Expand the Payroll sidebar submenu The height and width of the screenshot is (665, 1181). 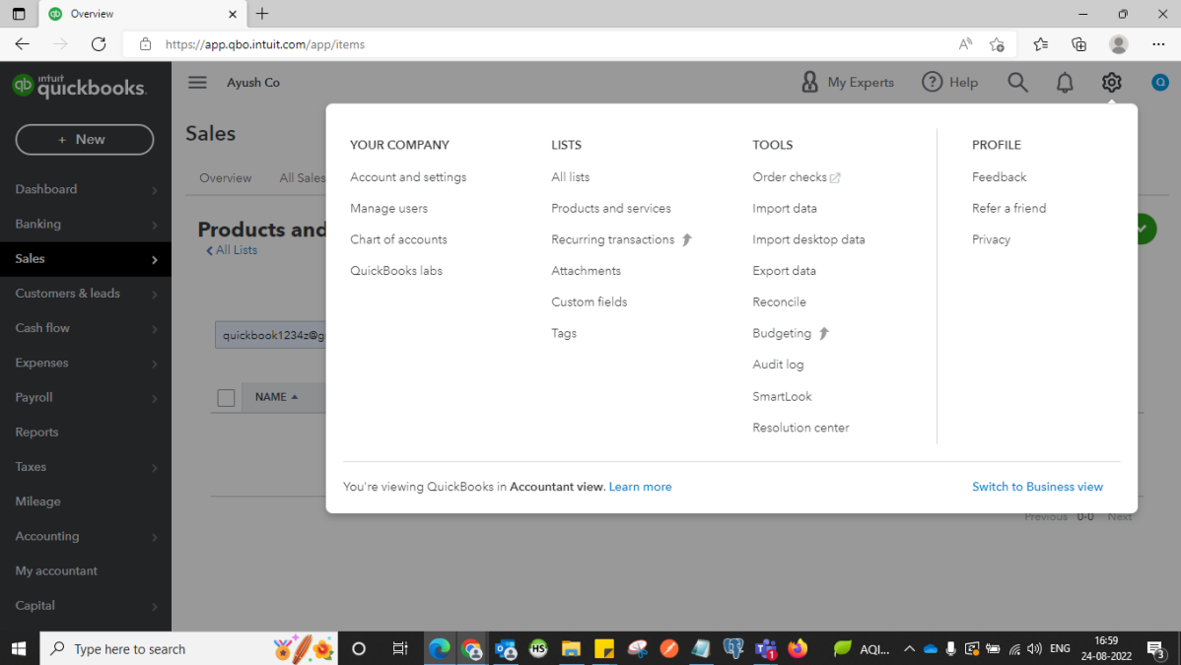(154, 398)
